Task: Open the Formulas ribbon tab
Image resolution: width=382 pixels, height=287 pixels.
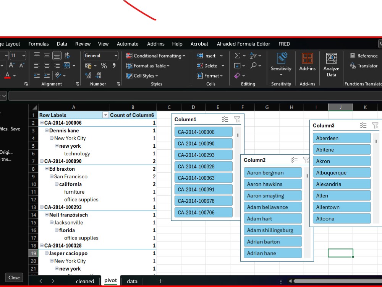Action: [39, 44]
